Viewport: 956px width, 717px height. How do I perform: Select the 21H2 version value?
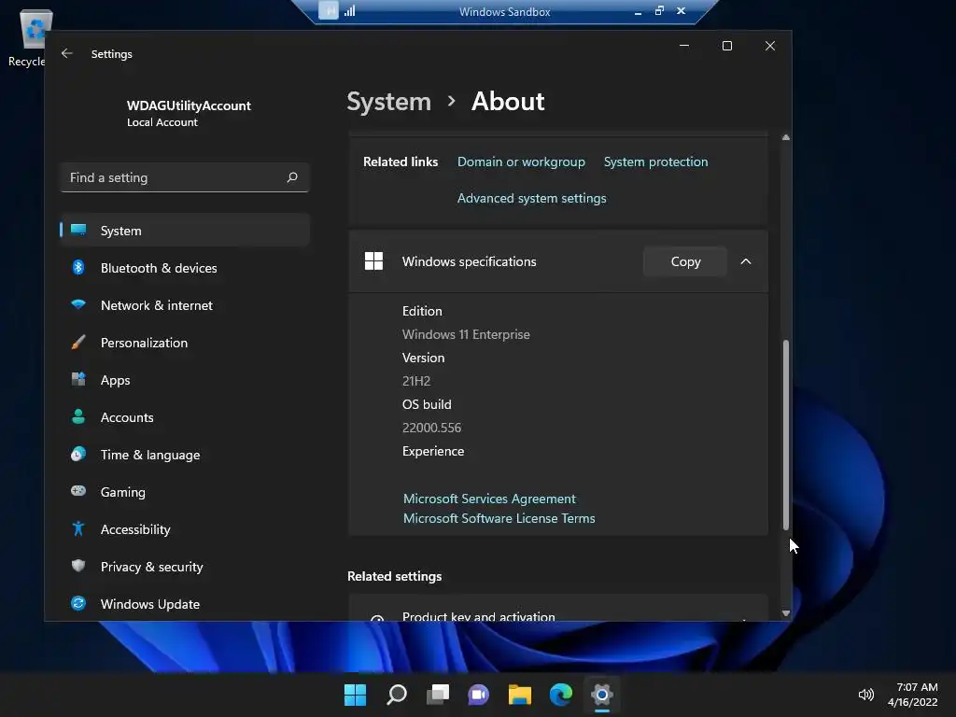[415, 381]
